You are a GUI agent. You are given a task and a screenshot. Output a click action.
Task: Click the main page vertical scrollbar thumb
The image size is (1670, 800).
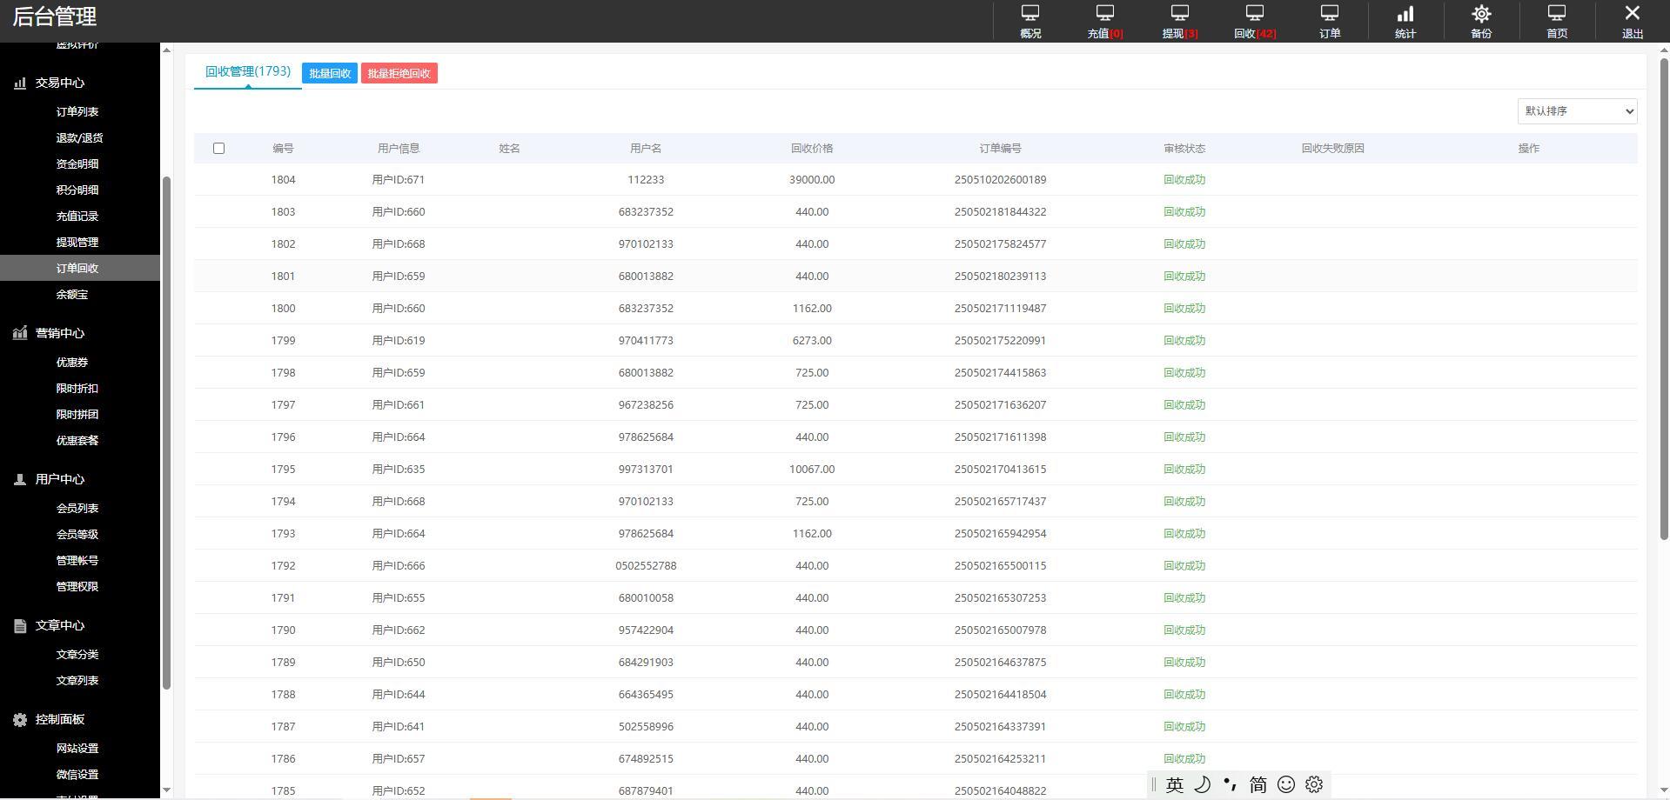pyautogui.click(x=1664, y=298)
